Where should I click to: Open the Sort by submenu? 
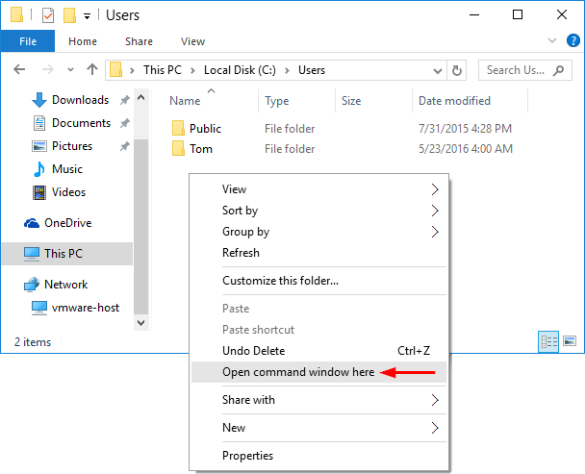[x=318, y=211]
